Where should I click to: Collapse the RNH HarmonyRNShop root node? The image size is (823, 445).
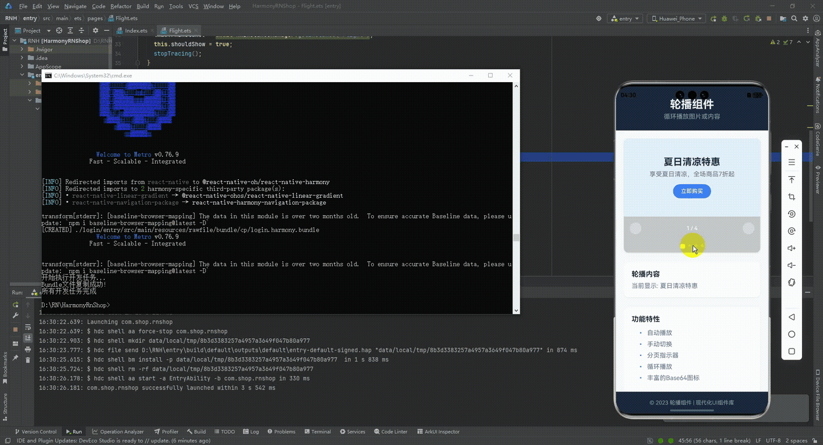tap(15, 40)
